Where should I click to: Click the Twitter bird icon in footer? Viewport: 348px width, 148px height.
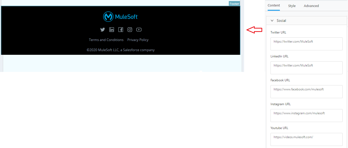point(103,30)
